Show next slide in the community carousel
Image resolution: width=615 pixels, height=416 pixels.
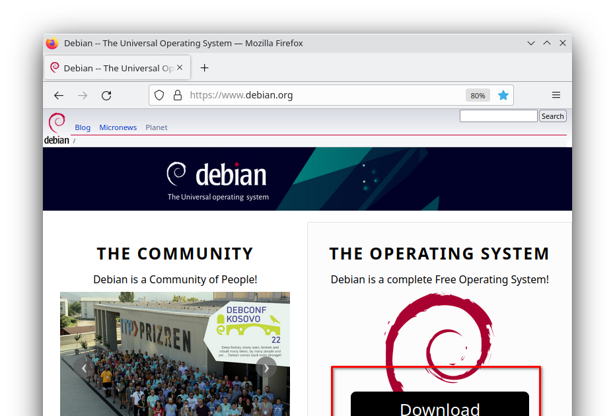266,367
